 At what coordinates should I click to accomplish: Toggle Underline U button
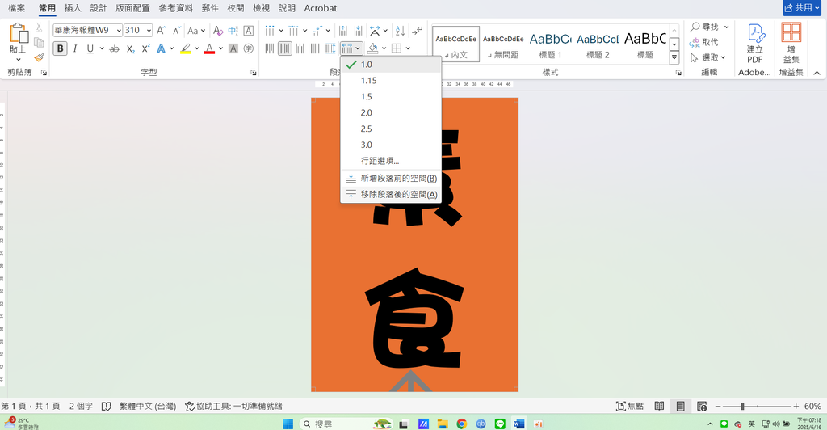click(90, 48)
